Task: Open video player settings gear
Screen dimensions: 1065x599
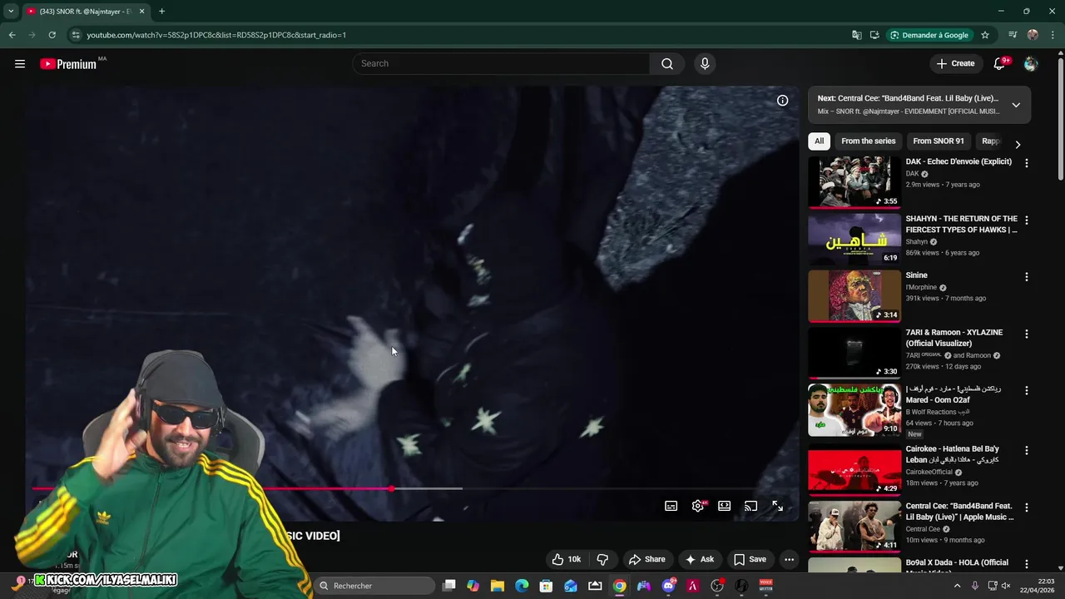Action: coord(698,506)
